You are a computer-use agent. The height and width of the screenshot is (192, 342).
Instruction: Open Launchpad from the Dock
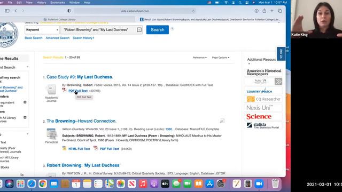coord(20,183)
